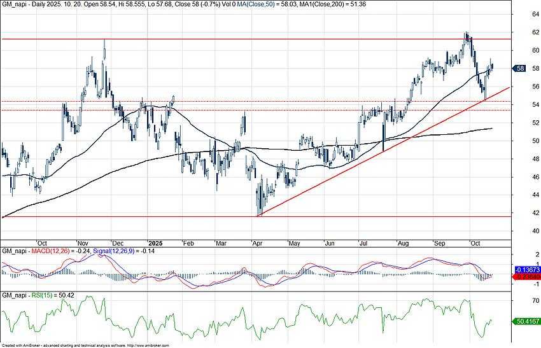This screenshot has width=541, height=348.
Task: Click the 2025 year marker on time axis
Action: (x=155, y=243)
